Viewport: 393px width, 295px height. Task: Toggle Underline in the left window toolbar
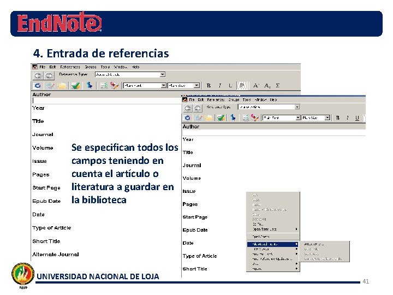coord(230,86)
